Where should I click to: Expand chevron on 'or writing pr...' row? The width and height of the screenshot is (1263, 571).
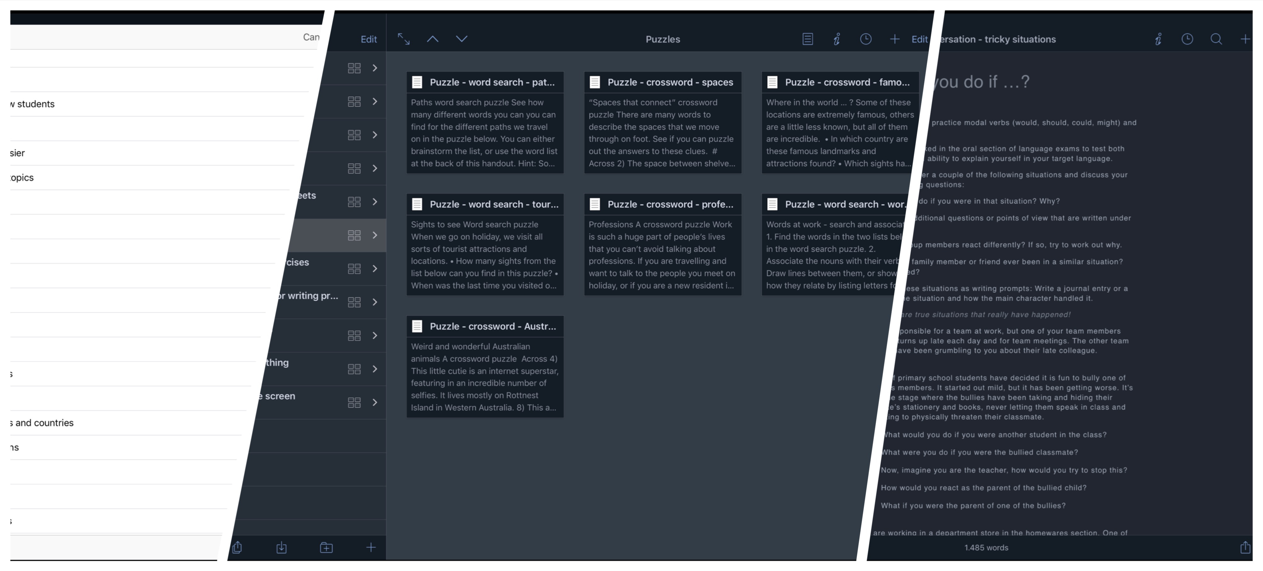tap(375, 302)
